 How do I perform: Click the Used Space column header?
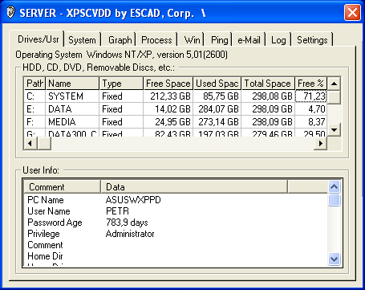pos(217,84)
